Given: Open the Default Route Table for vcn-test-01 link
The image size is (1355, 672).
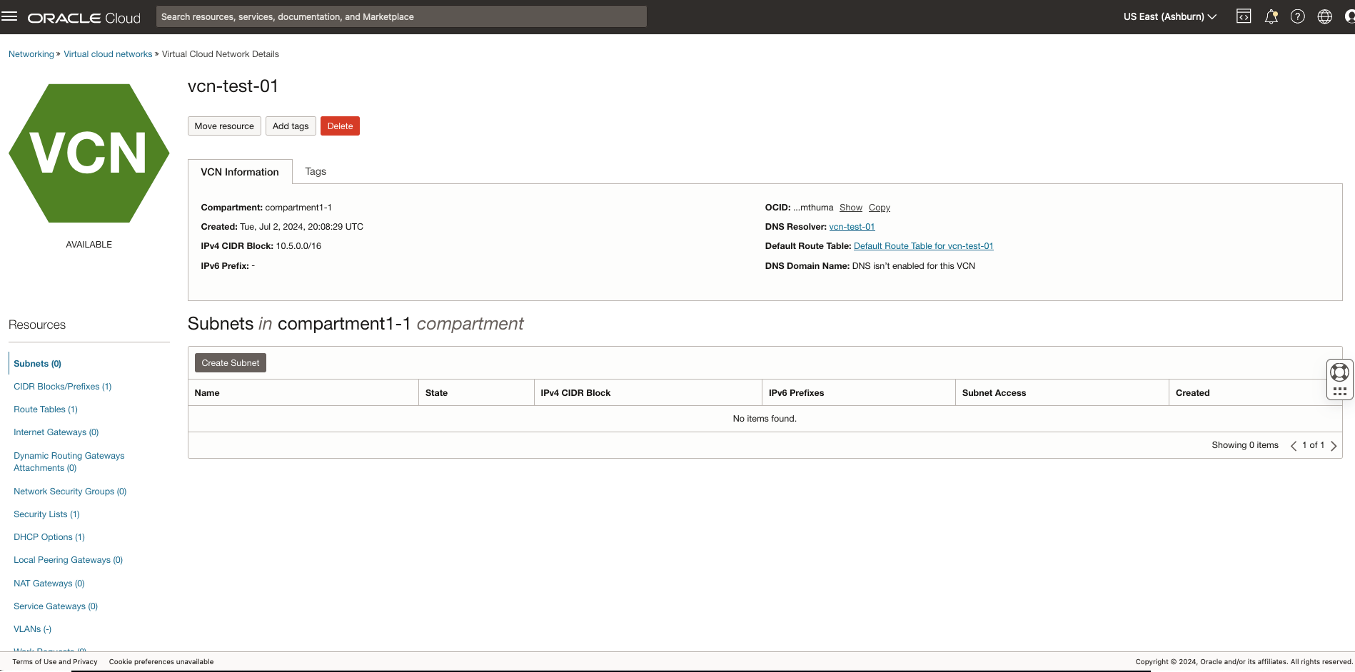Looking at the screenshot, I should coord(923,245).
